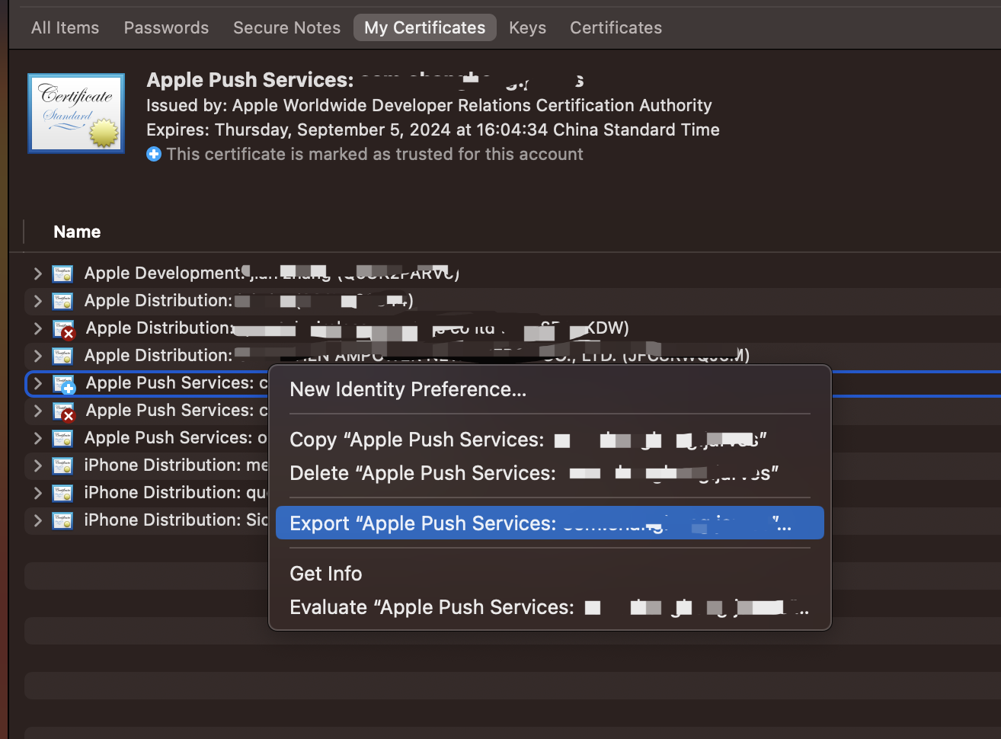Click the revoked Apple Distribution certificate icon

[64, 329]
